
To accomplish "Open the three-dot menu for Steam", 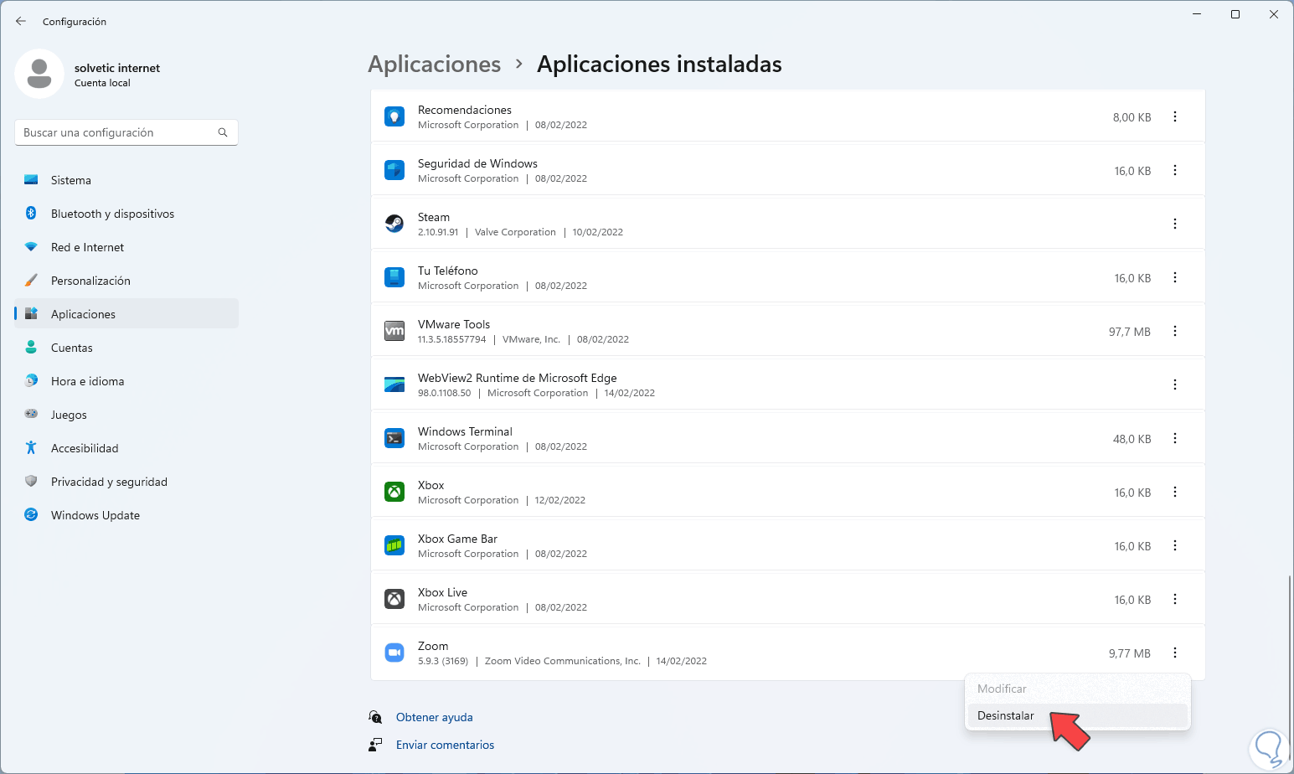I will [1175, 224].
